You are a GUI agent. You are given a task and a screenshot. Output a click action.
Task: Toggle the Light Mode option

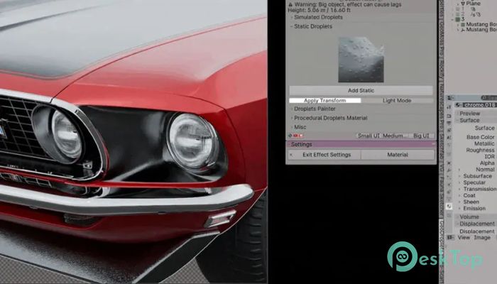397,101
